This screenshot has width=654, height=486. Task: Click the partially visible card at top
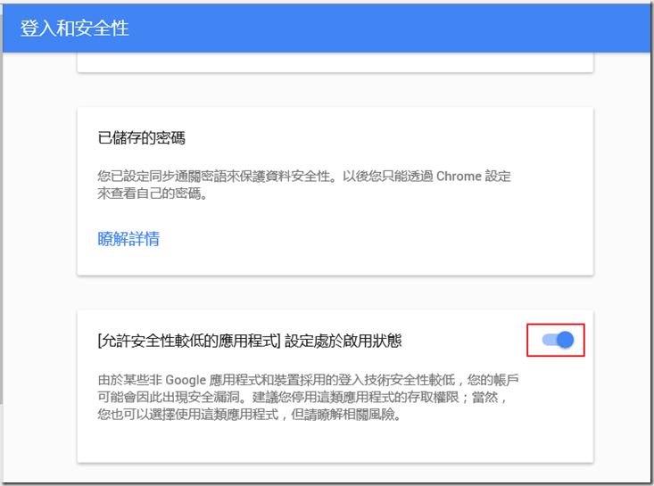pos(335,62)
